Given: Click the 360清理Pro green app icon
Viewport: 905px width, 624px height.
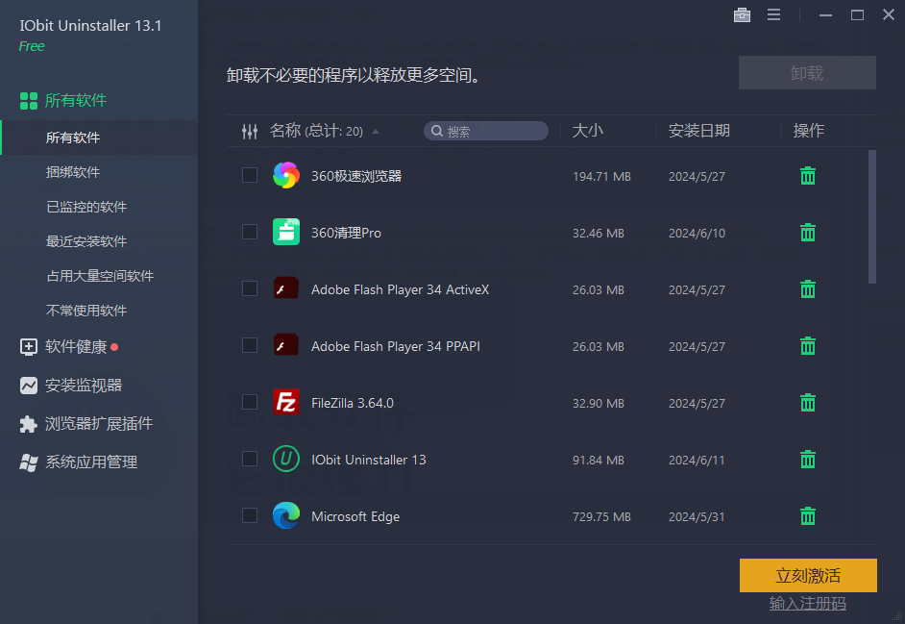Looking at the screenshot, I should click(x=285, y=232).
